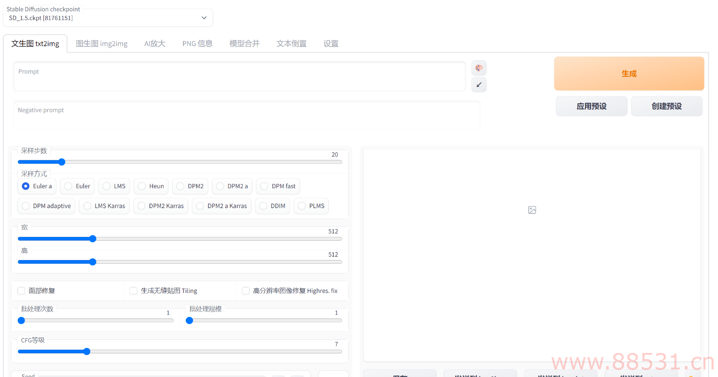
Task: Click the 创建预设 button
Action: point(667,106)
